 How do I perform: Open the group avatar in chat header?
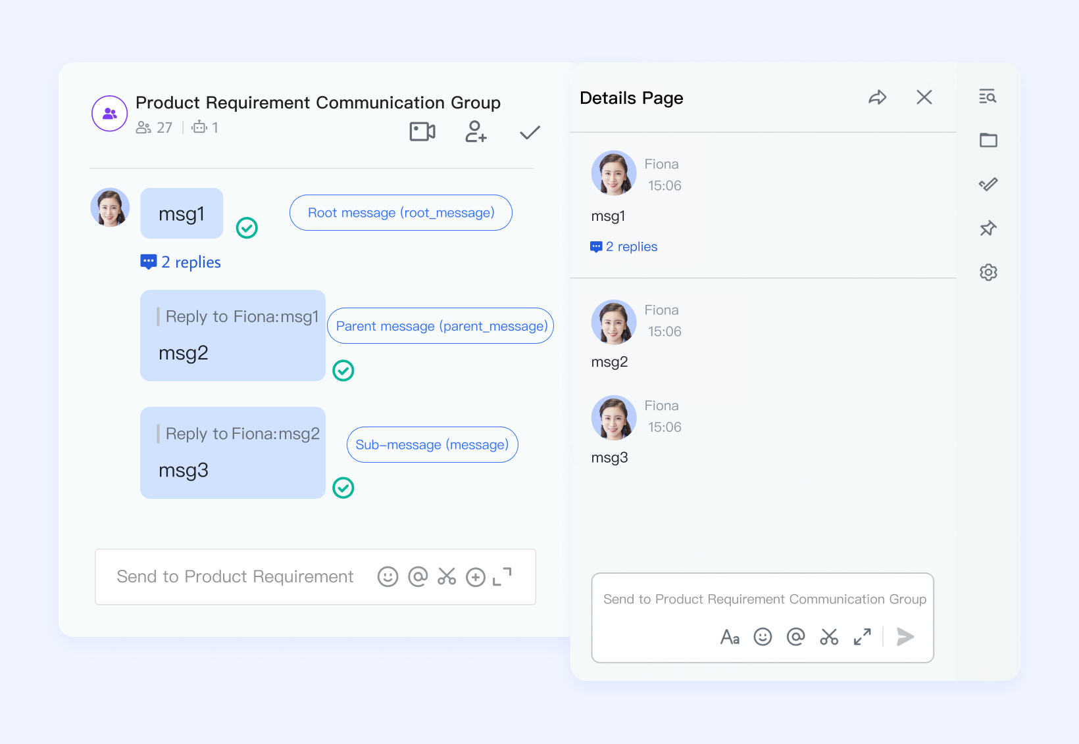click(110, 114)
